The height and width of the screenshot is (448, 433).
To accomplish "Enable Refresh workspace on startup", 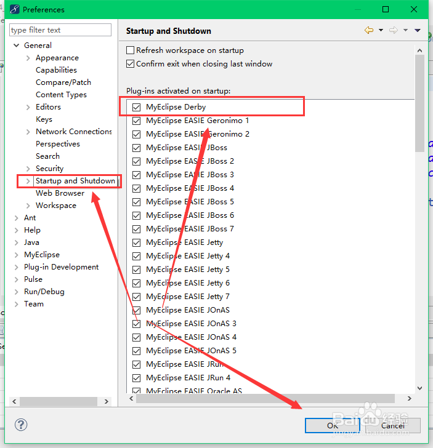I will coord(130,50).
